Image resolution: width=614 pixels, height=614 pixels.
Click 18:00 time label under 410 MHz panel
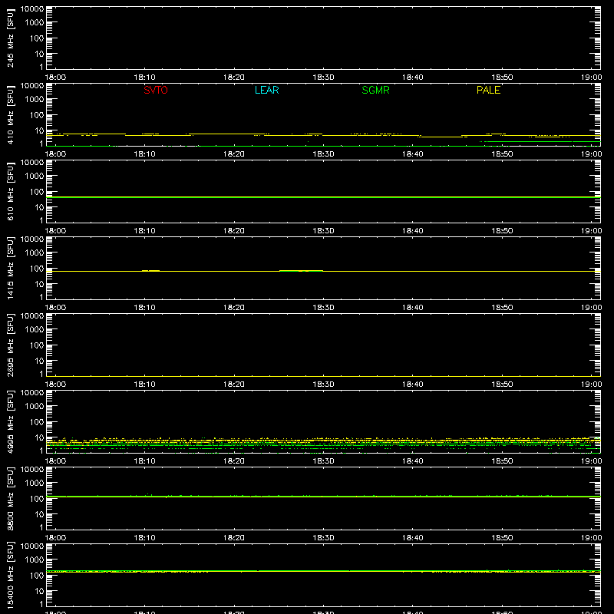[55, 154]
